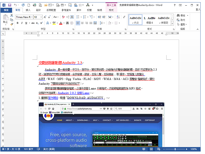Screen dimensions: 205x154
Task: Click the yellow text highlight color
Action: 54,23
